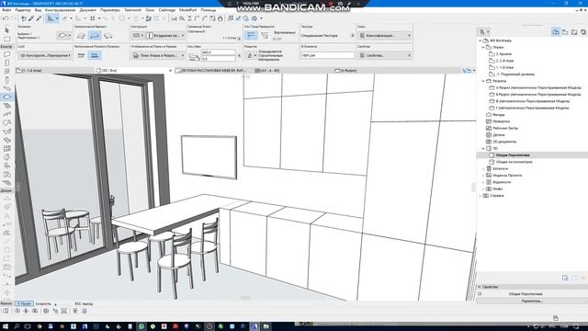
Task: Toggle the highlighted edge angle option
Action: [251, 36]
